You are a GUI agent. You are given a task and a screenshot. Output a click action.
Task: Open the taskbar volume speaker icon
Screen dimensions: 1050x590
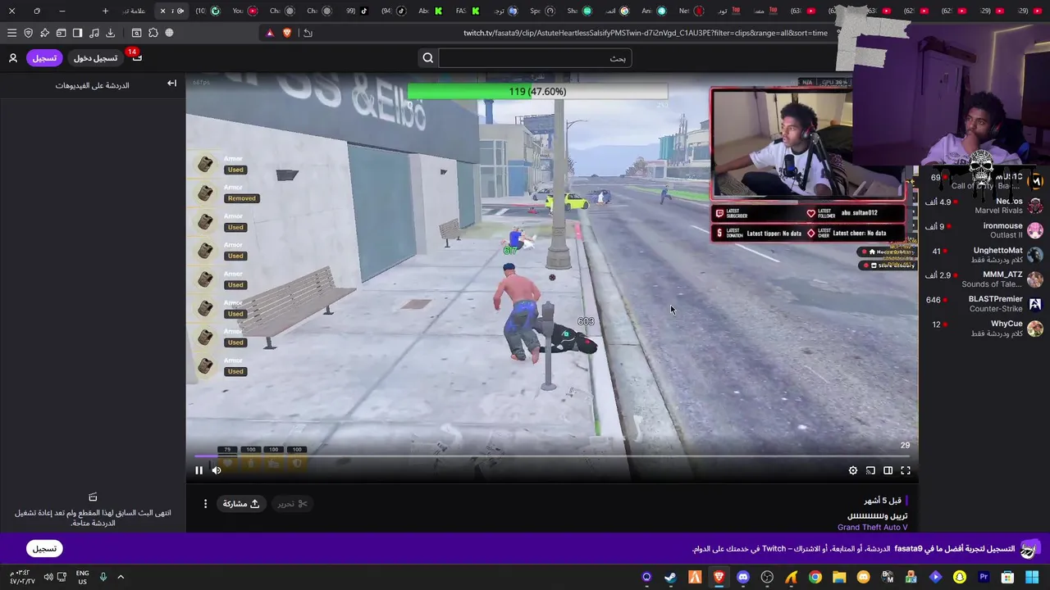pyautogui.click(x=48, y=577)
